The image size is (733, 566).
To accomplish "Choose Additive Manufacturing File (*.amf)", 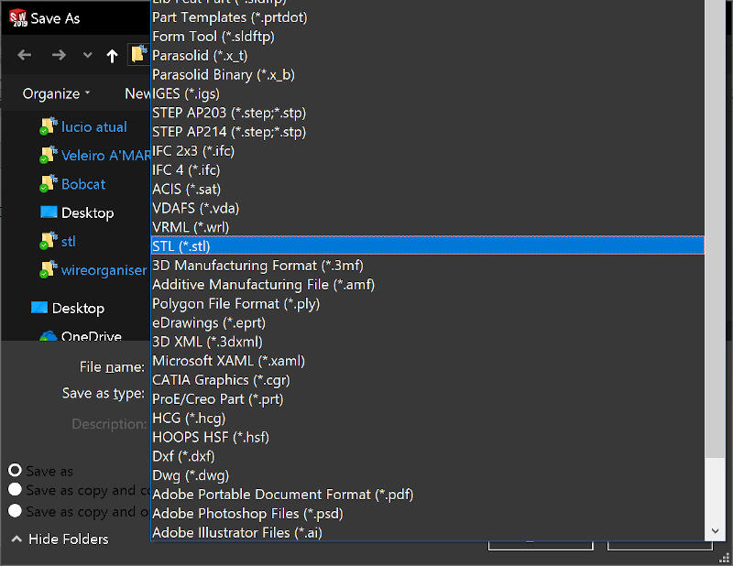I will (x=427, y=285).
